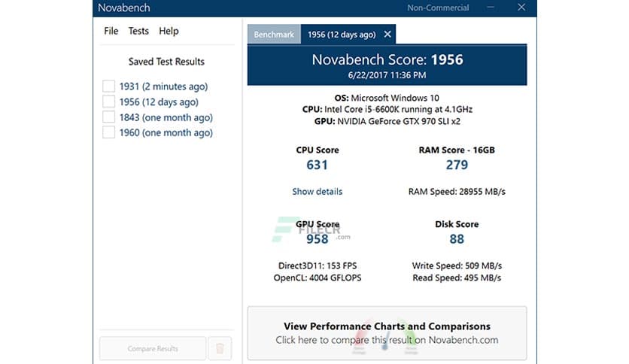Check the box for result 1931

[108, 86]
